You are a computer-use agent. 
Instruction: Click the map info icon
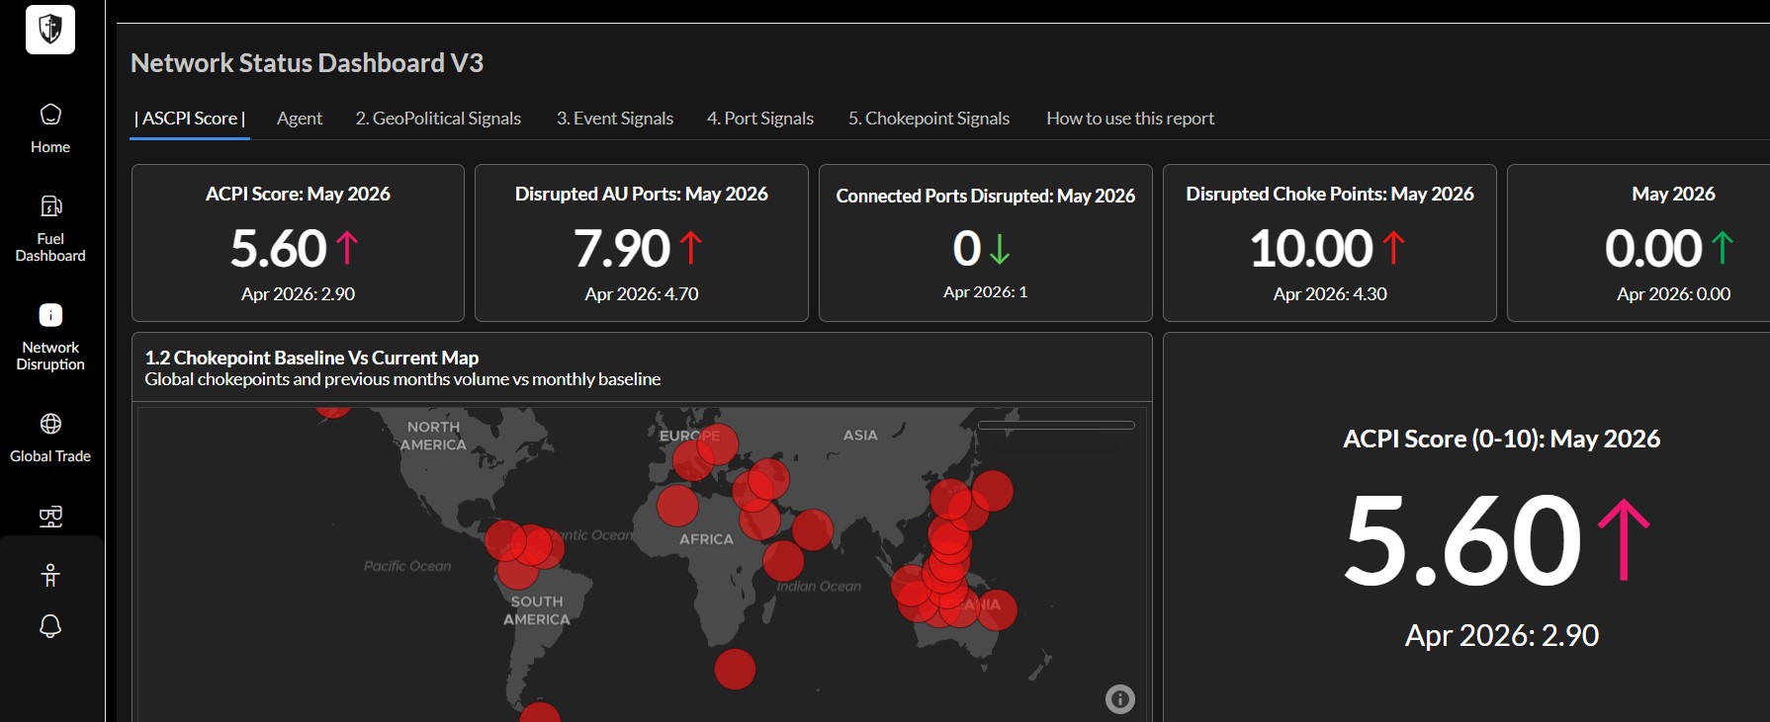pos(1119,699)
